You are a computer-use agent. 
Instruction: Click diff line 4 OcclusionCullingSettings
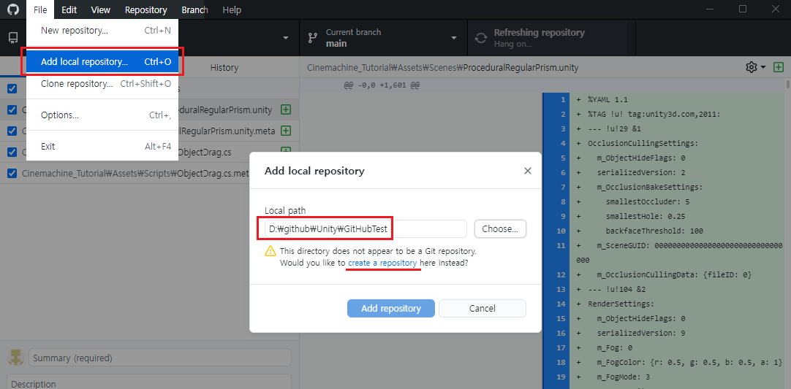[643, 144]
